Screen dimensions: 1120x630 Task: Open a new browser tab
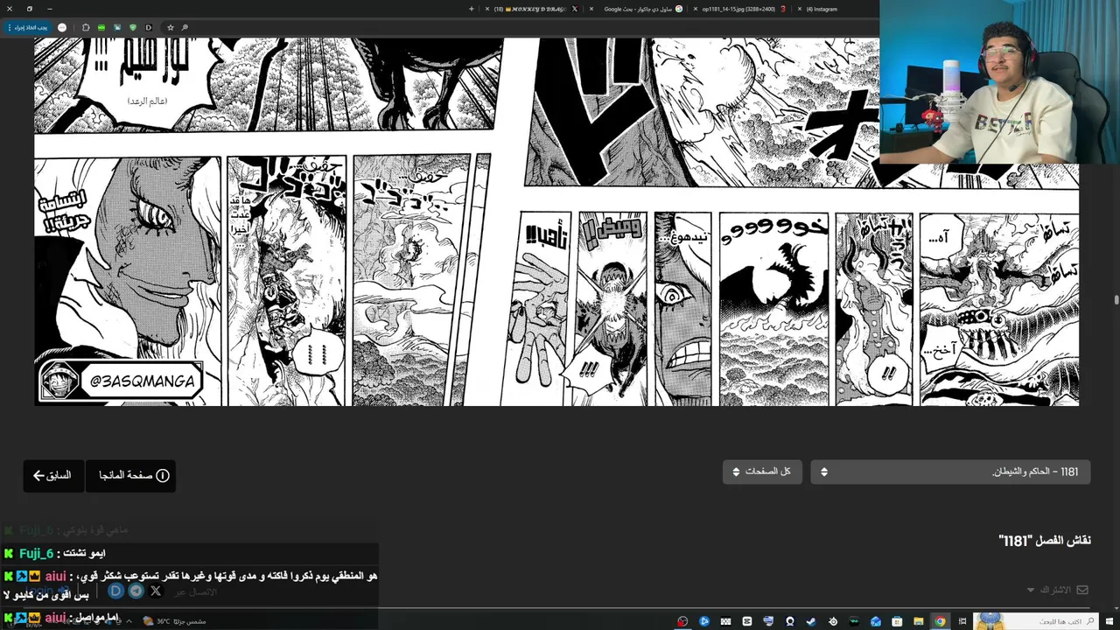click(x=472, y=9)
